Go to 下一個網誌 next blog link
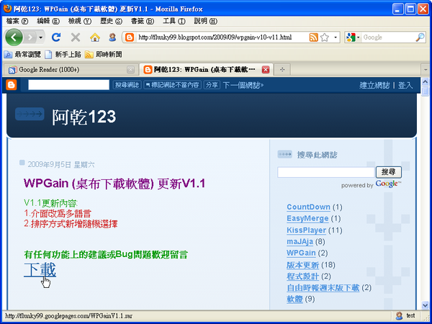Screen dimensions: 432x324 pos(243,85)
